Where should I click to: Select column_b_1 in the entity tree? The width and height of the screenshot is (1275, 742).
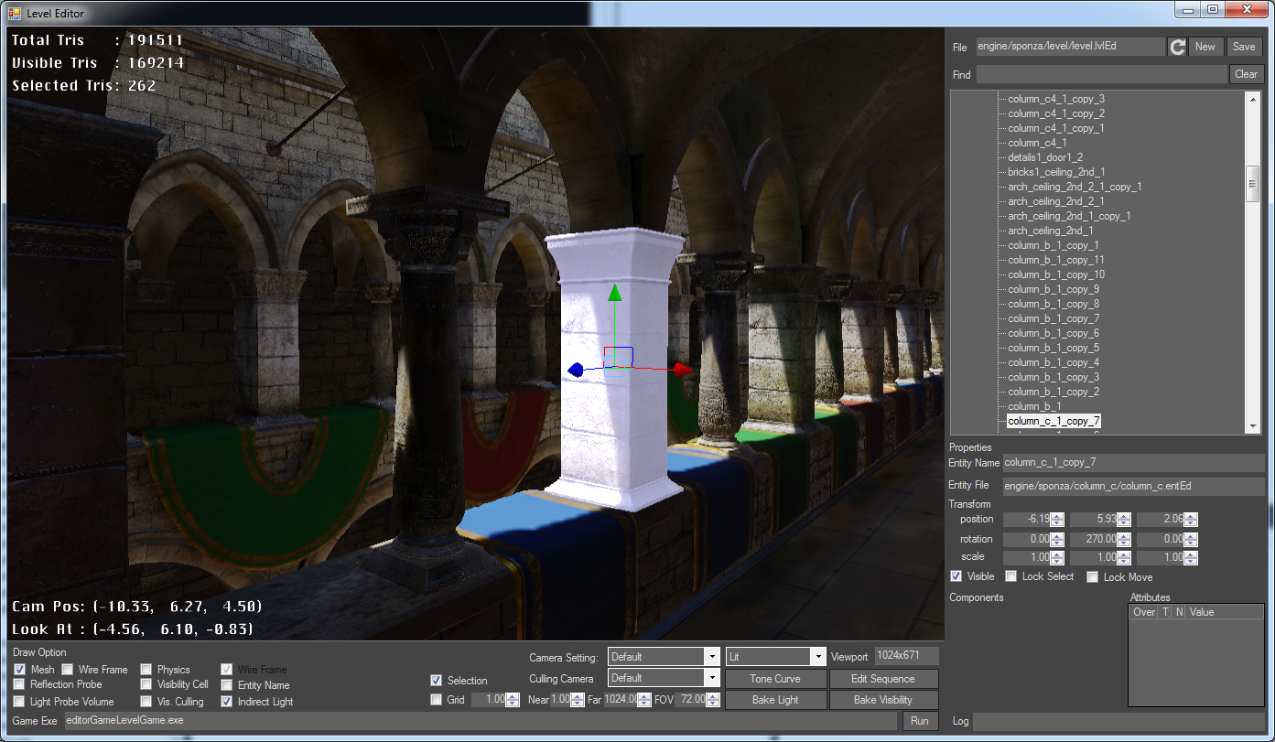(x=1034, y=406)
